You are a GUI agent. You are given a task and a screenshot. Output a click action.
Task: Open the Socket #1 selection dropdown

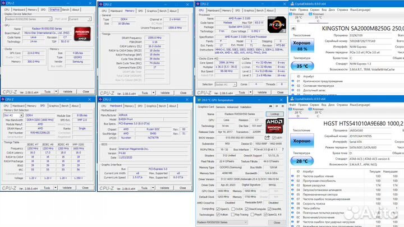click(226, 85)
